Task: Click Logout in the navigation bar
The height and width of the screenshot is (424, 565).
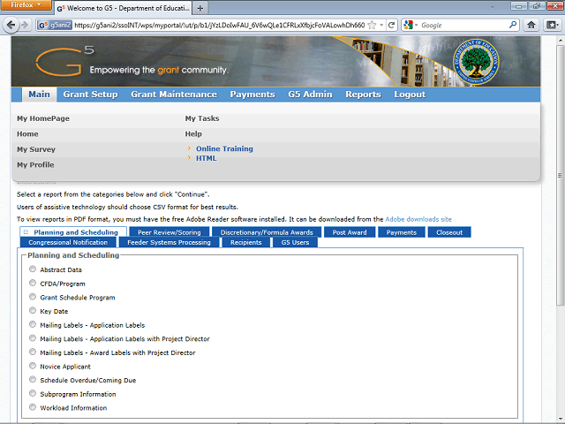Action: 410,95
